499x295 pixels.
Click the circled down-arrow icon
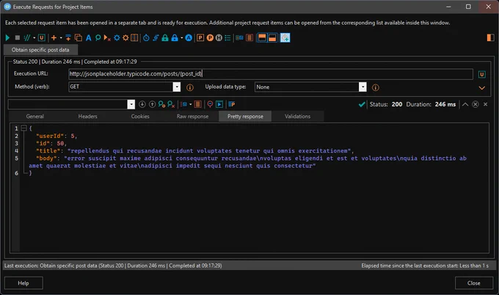tap(142, 104)
